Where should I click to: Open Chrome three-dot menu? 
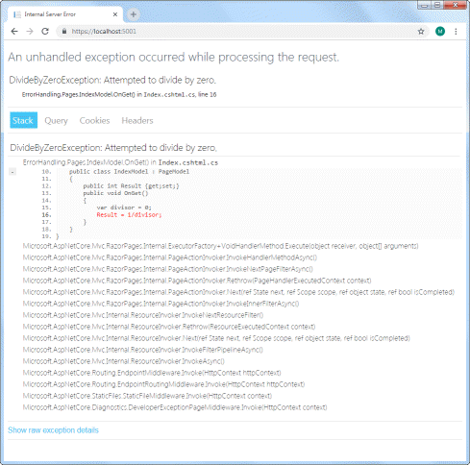[x=456, y=32]
